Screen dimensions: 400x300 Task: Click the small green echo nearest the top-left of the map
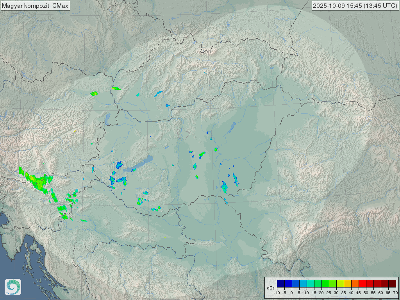tap(94, 93)
